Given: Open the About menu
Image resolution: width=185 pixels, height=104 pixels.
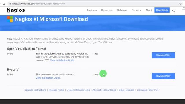Looking at the screenshot, I should point(149,10).
